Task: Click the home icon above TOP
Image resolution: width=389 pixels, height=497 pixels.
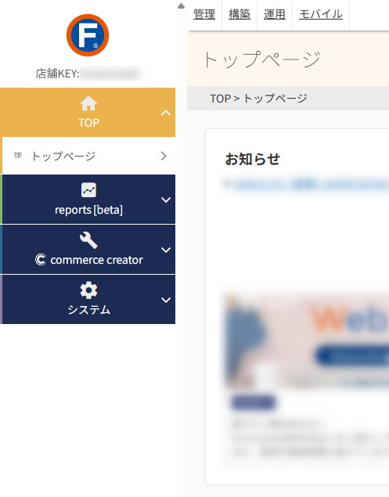Action: point(88,103)
